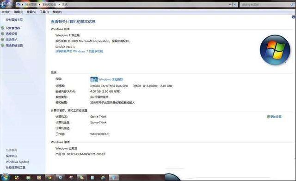This screenshot has height=181, width=296.
Task: Open the blue media player taskbar icon
Action: 61,177
